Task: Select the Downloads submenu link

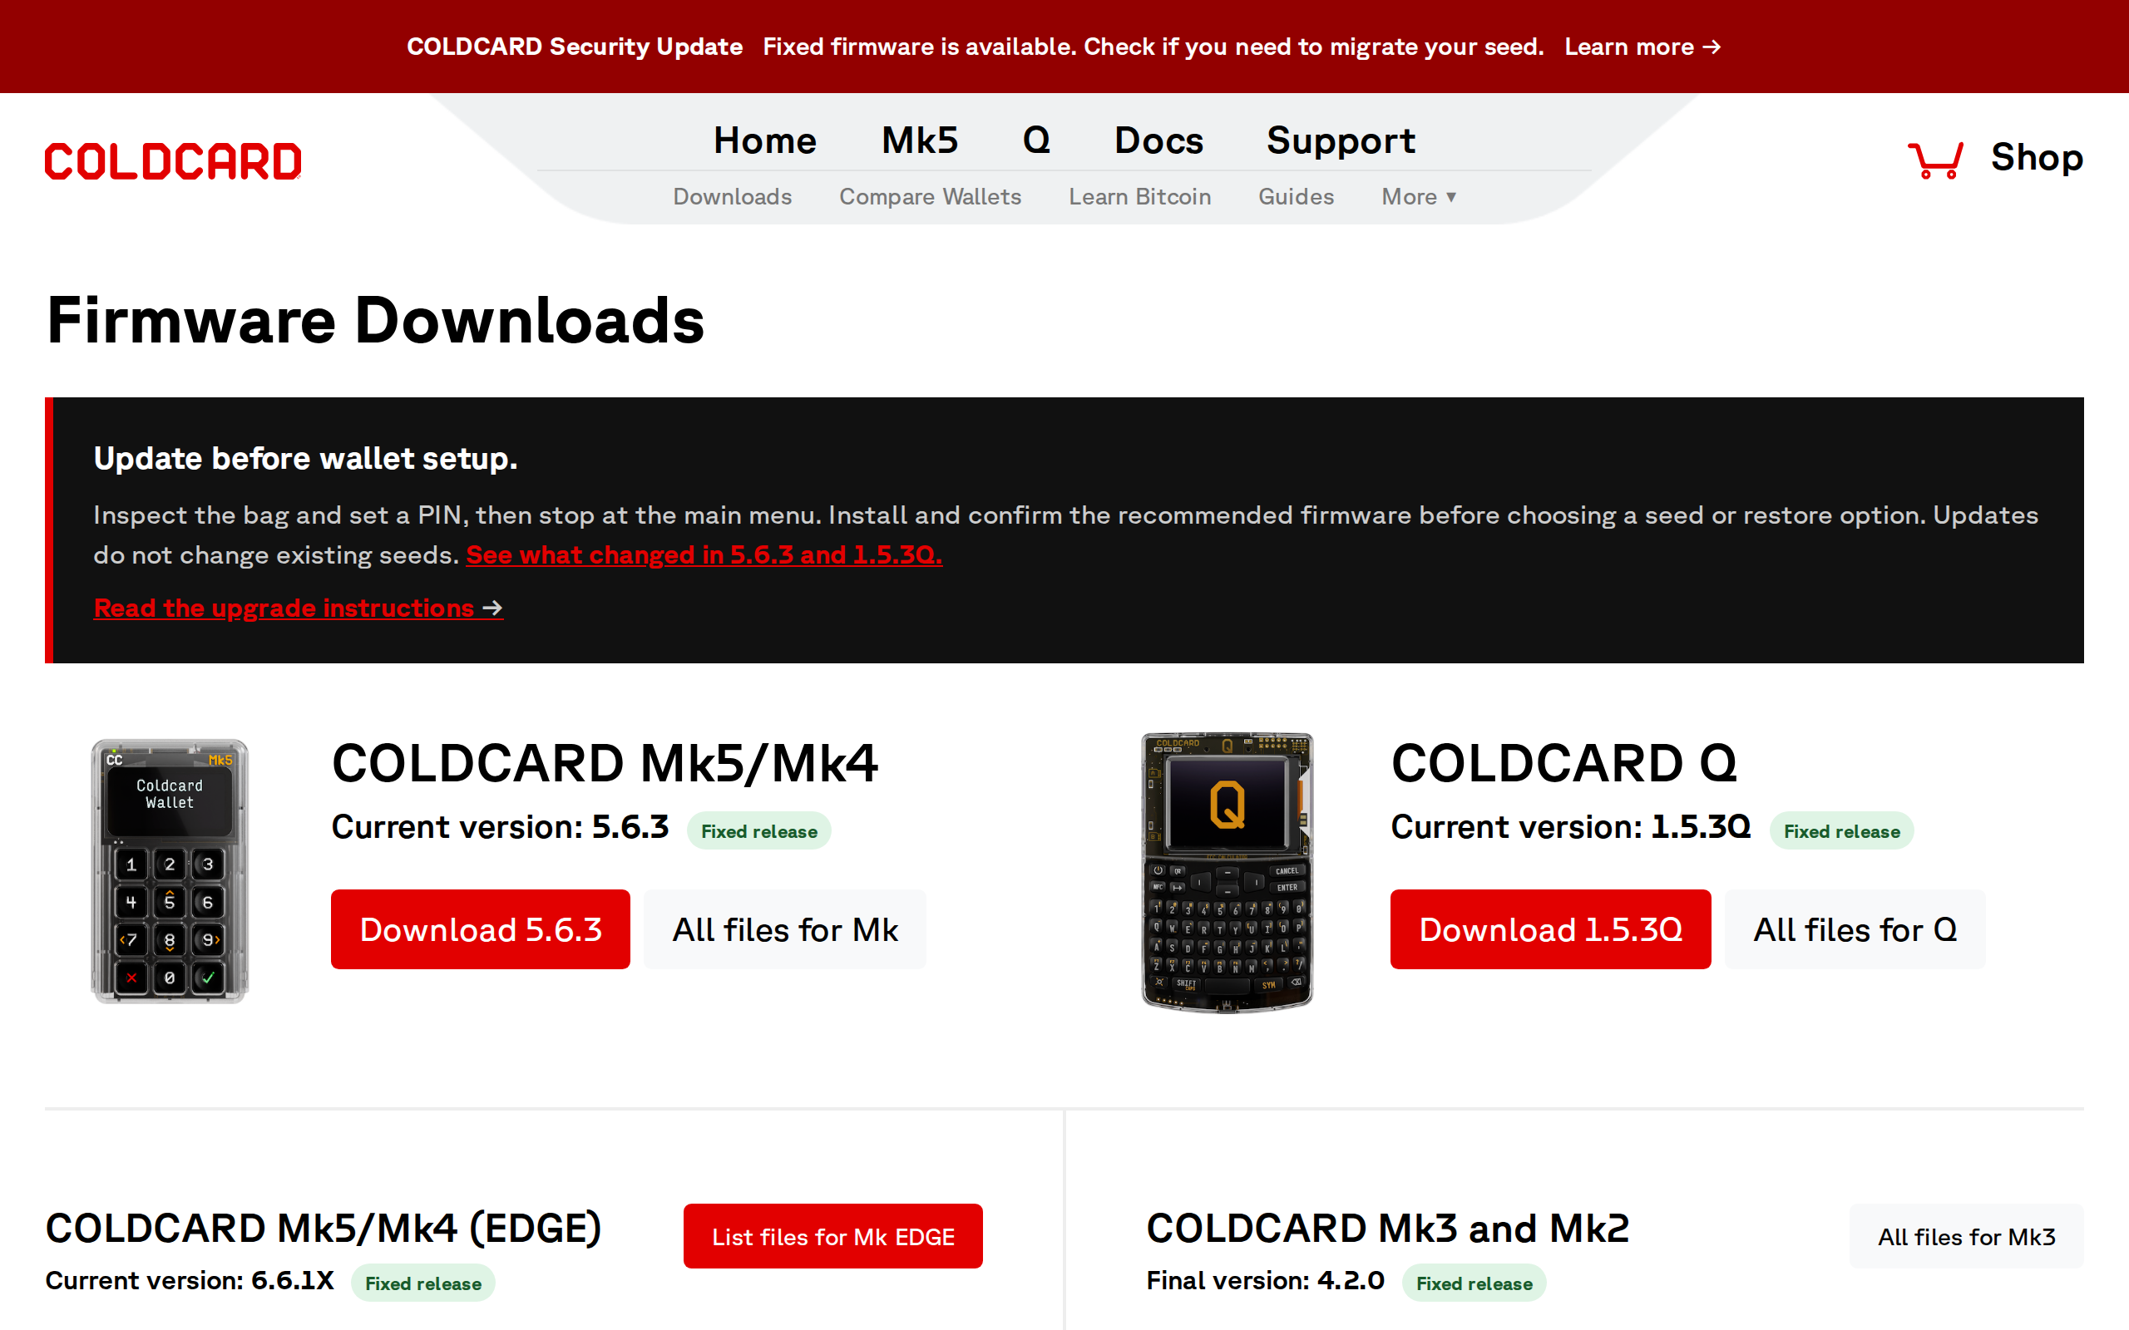Action: point(732,196)
